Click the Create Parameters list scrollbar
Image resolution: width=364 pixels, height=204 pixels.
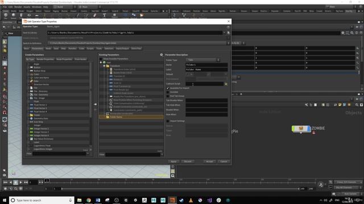[x=90, y=90]
